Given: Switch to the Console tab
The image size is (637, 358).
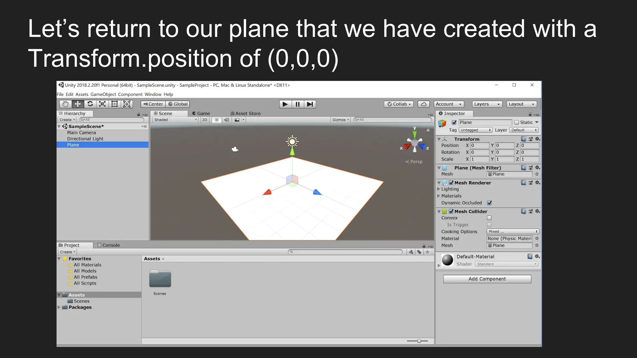Looking at the screenshot, I should coord(109,245).
